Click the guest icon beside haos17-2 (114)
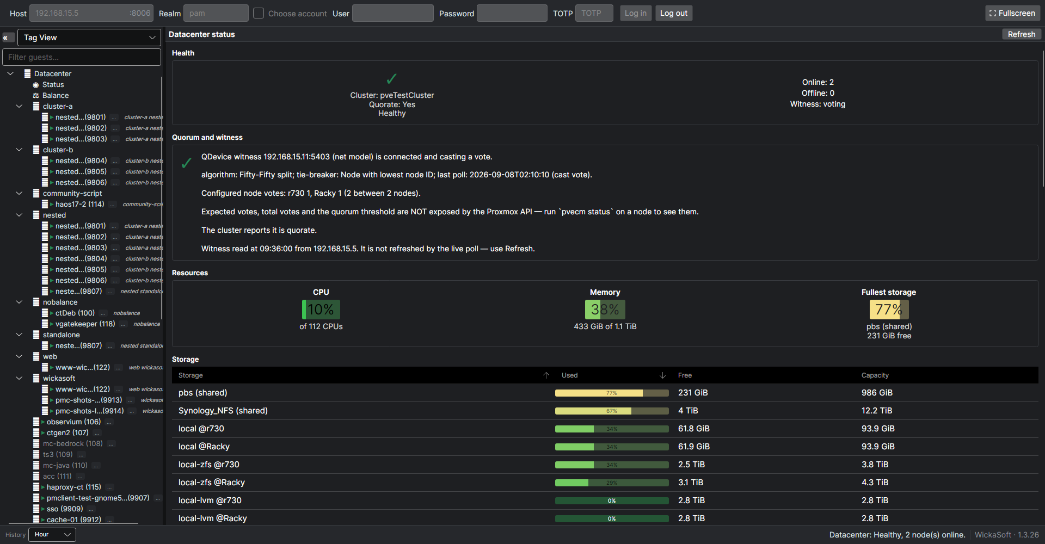This screenshot has height=544, width=1045. [45, 204]
